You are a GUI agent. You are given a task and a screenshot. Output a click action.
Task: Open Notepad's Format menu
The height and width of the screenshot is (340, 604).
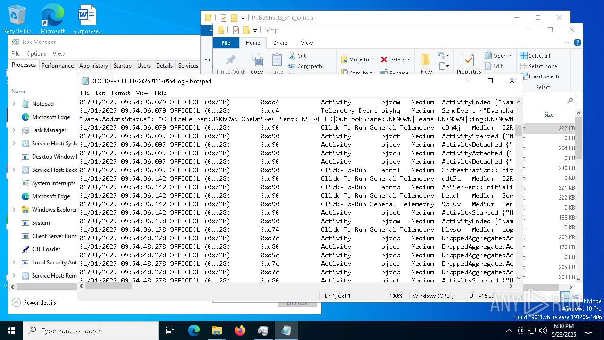coord(121,93)
